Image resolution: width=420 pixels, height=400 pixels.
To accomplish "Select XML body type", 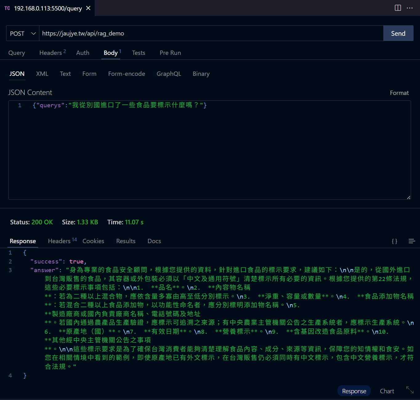I will pos(42,74).
